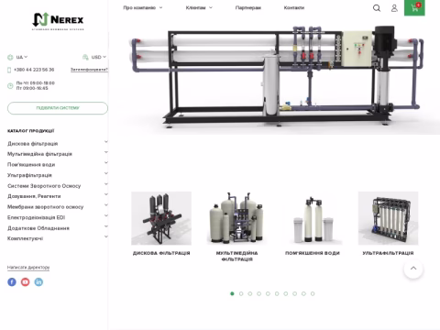The image size is (440, 330).
Task: Open multimedia filtration product thumbnail
Action: [236, 218]
